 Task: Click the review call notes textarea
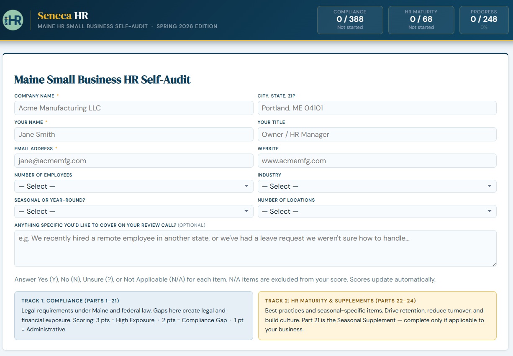tap(255, 248)
